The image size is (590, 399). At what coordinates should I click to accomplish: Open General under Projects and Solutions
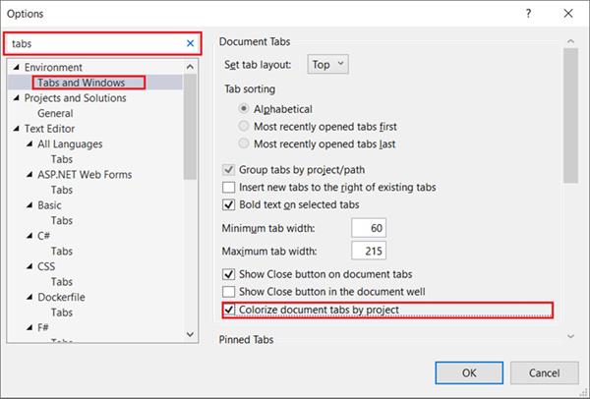[55, 113]
